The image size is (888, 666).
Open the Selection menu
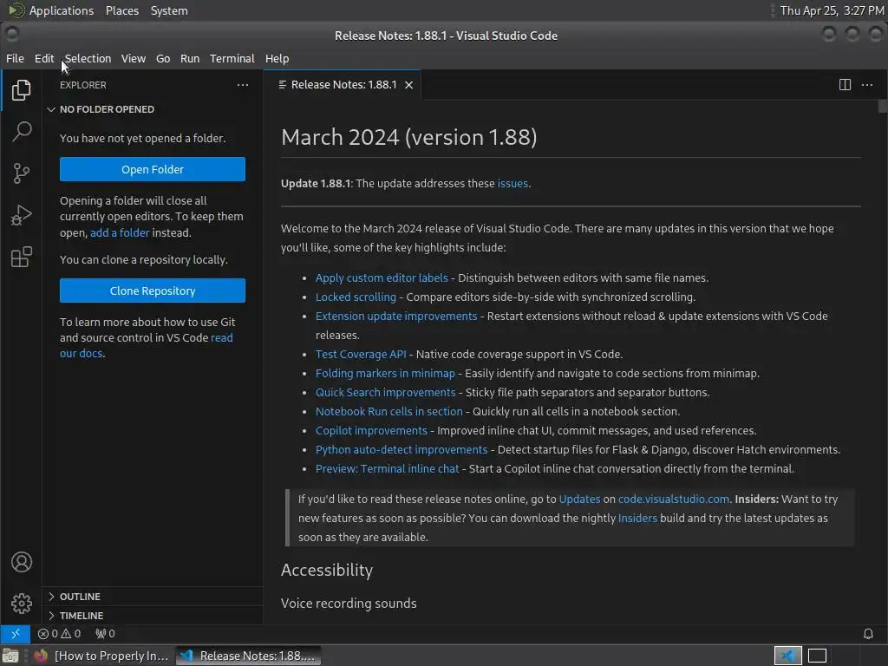(88, 58)
